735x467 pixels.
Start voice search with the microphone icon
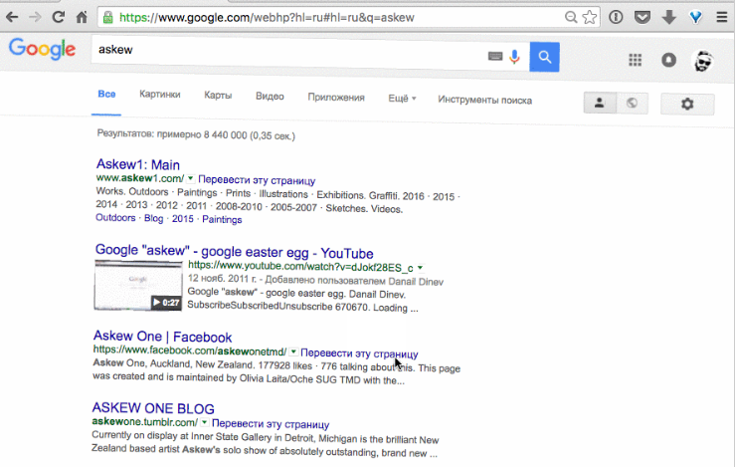click(x=514, y=57)
